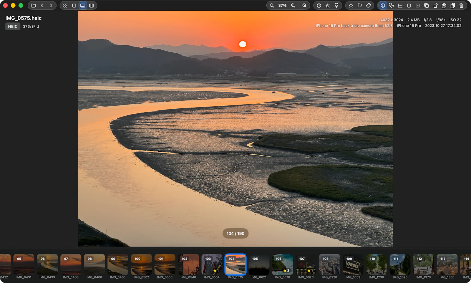Open two-star thumbnail 106 IMG_0678

tap(283, 265)
